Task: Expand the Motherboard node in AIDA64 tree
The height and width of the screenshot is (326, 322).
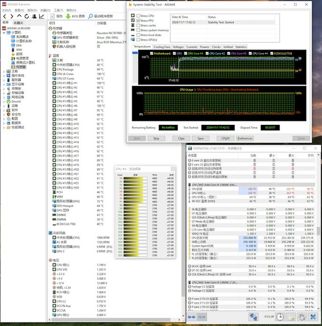Action: [x=4, y=71]
